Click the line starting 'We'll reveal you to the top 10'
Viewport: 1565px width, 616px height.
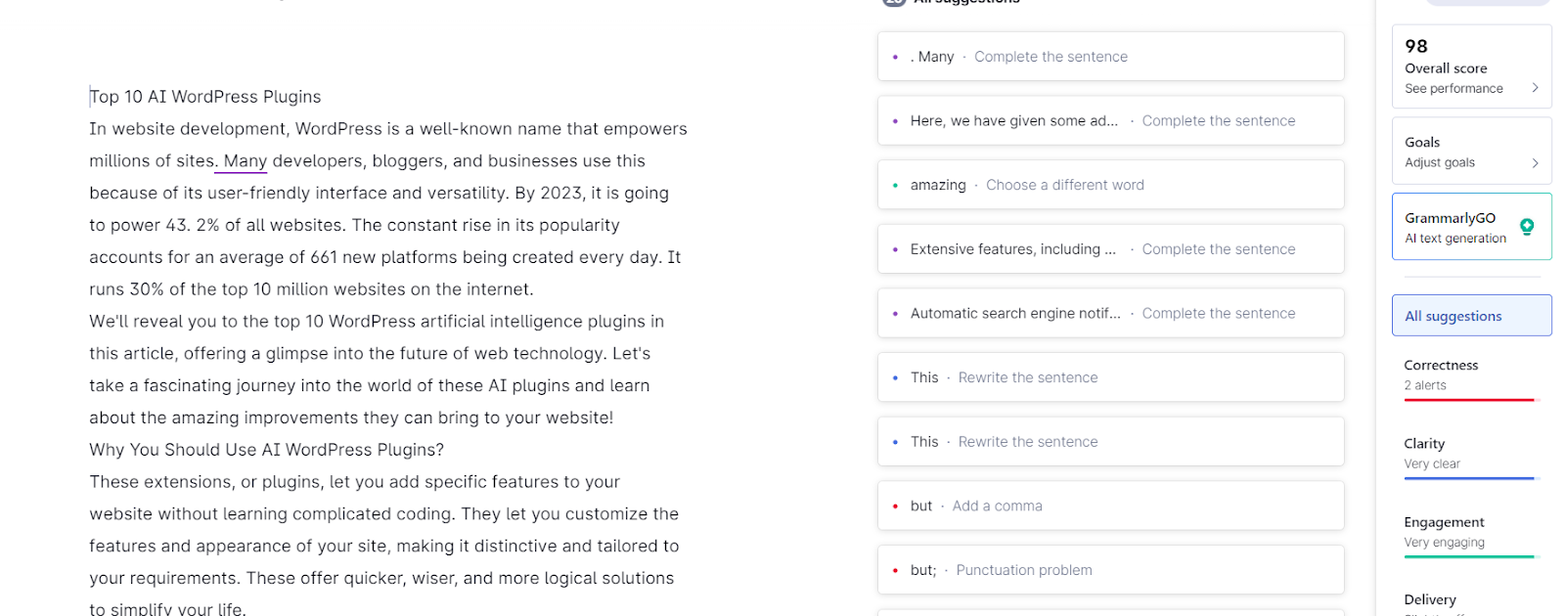[x=377, y=322]
